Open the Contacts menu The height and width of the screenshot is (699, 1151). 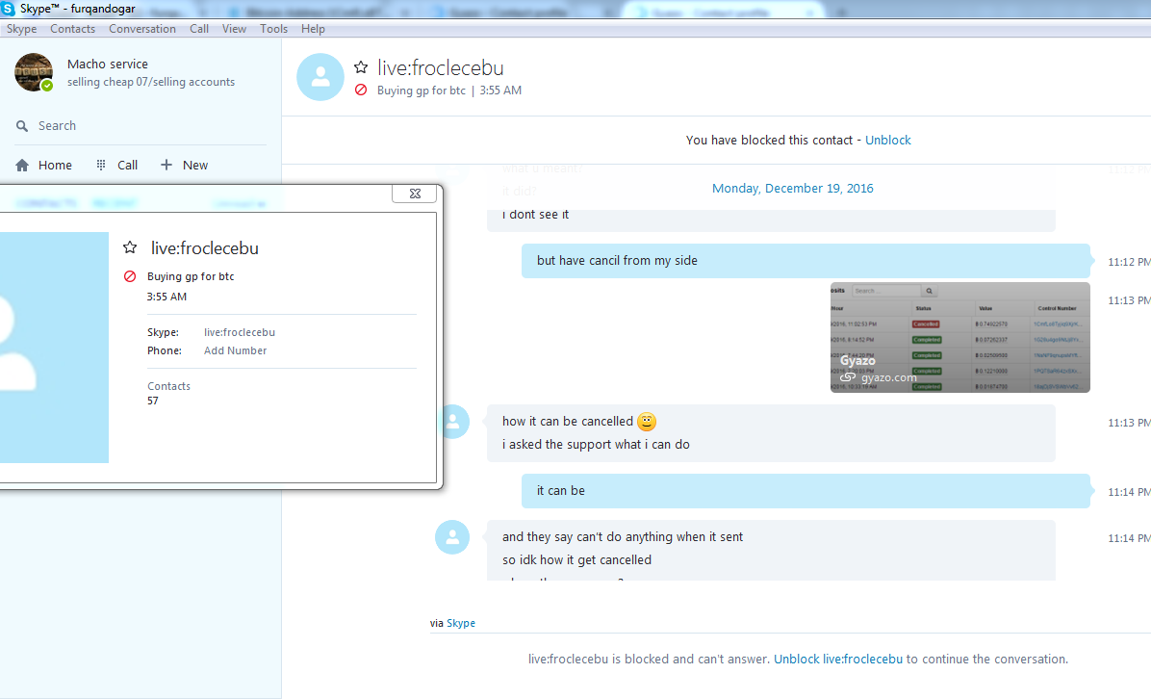(x=73, y=29)
